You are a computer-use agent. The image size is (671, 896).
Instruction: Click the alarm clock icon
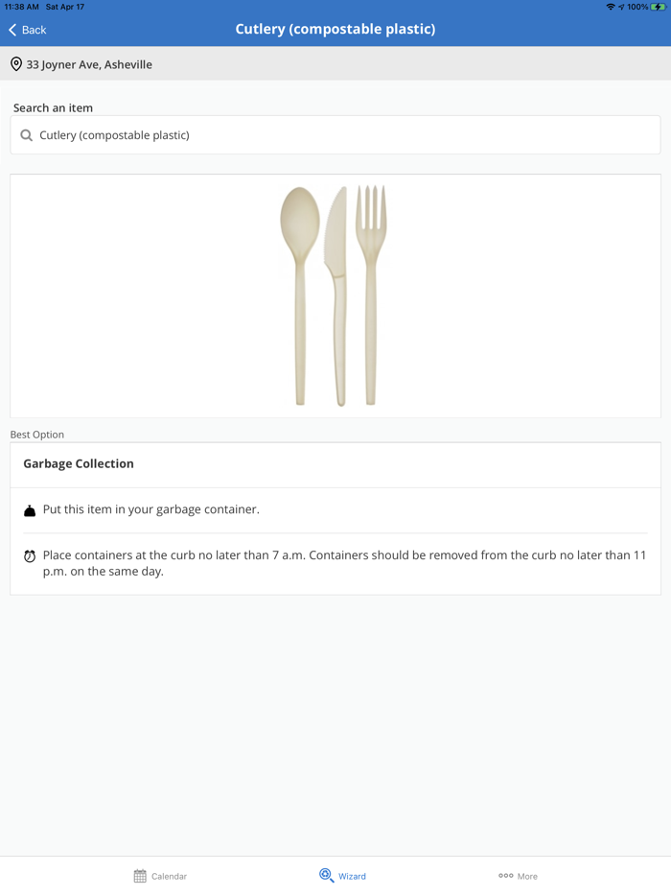pyautogui.click(x=30, y=556)
